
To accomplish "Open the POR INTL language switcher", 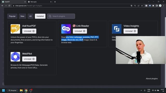I will point(149,90).
